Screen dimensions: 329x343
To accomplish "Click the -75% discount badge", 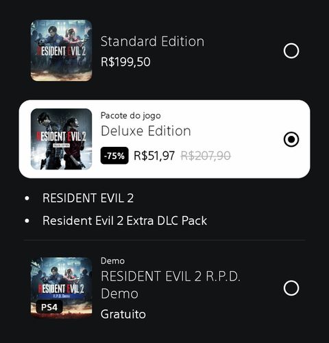I will click(x=114, y=156).
